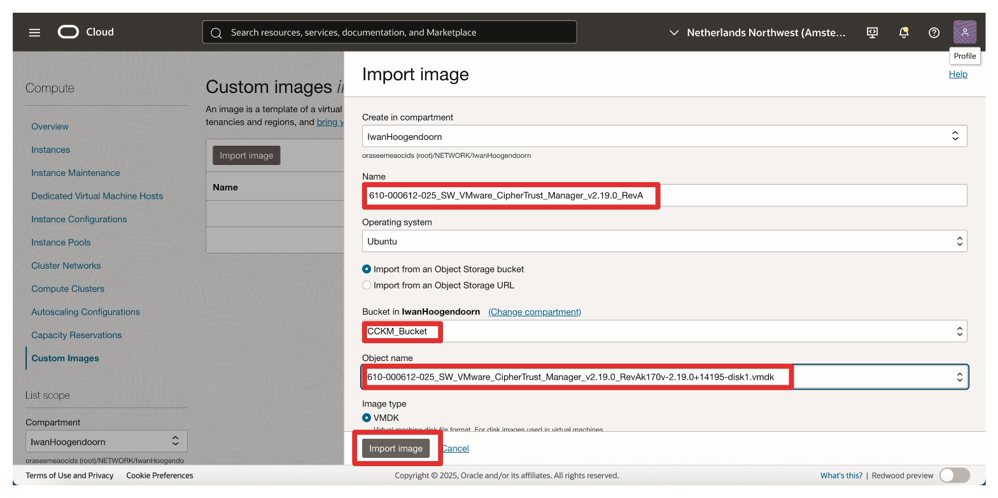Open the Cloud Shell developer tools icon
Viewport: 998px width, 498px height.
click(x=873, y=32)
